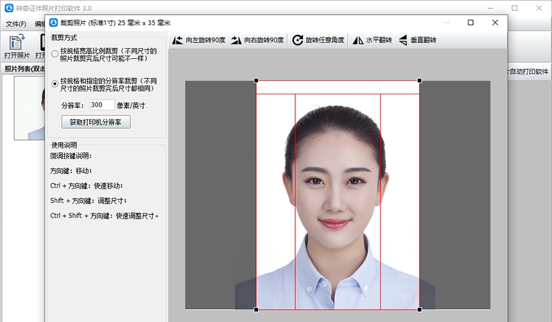Select crop by specification and resolution option
This screenshot has height=322, width=552.
(55, 84)
